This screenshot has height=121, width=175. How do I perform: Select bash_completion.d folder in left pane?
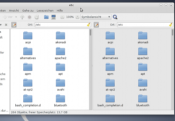(28, 100)
